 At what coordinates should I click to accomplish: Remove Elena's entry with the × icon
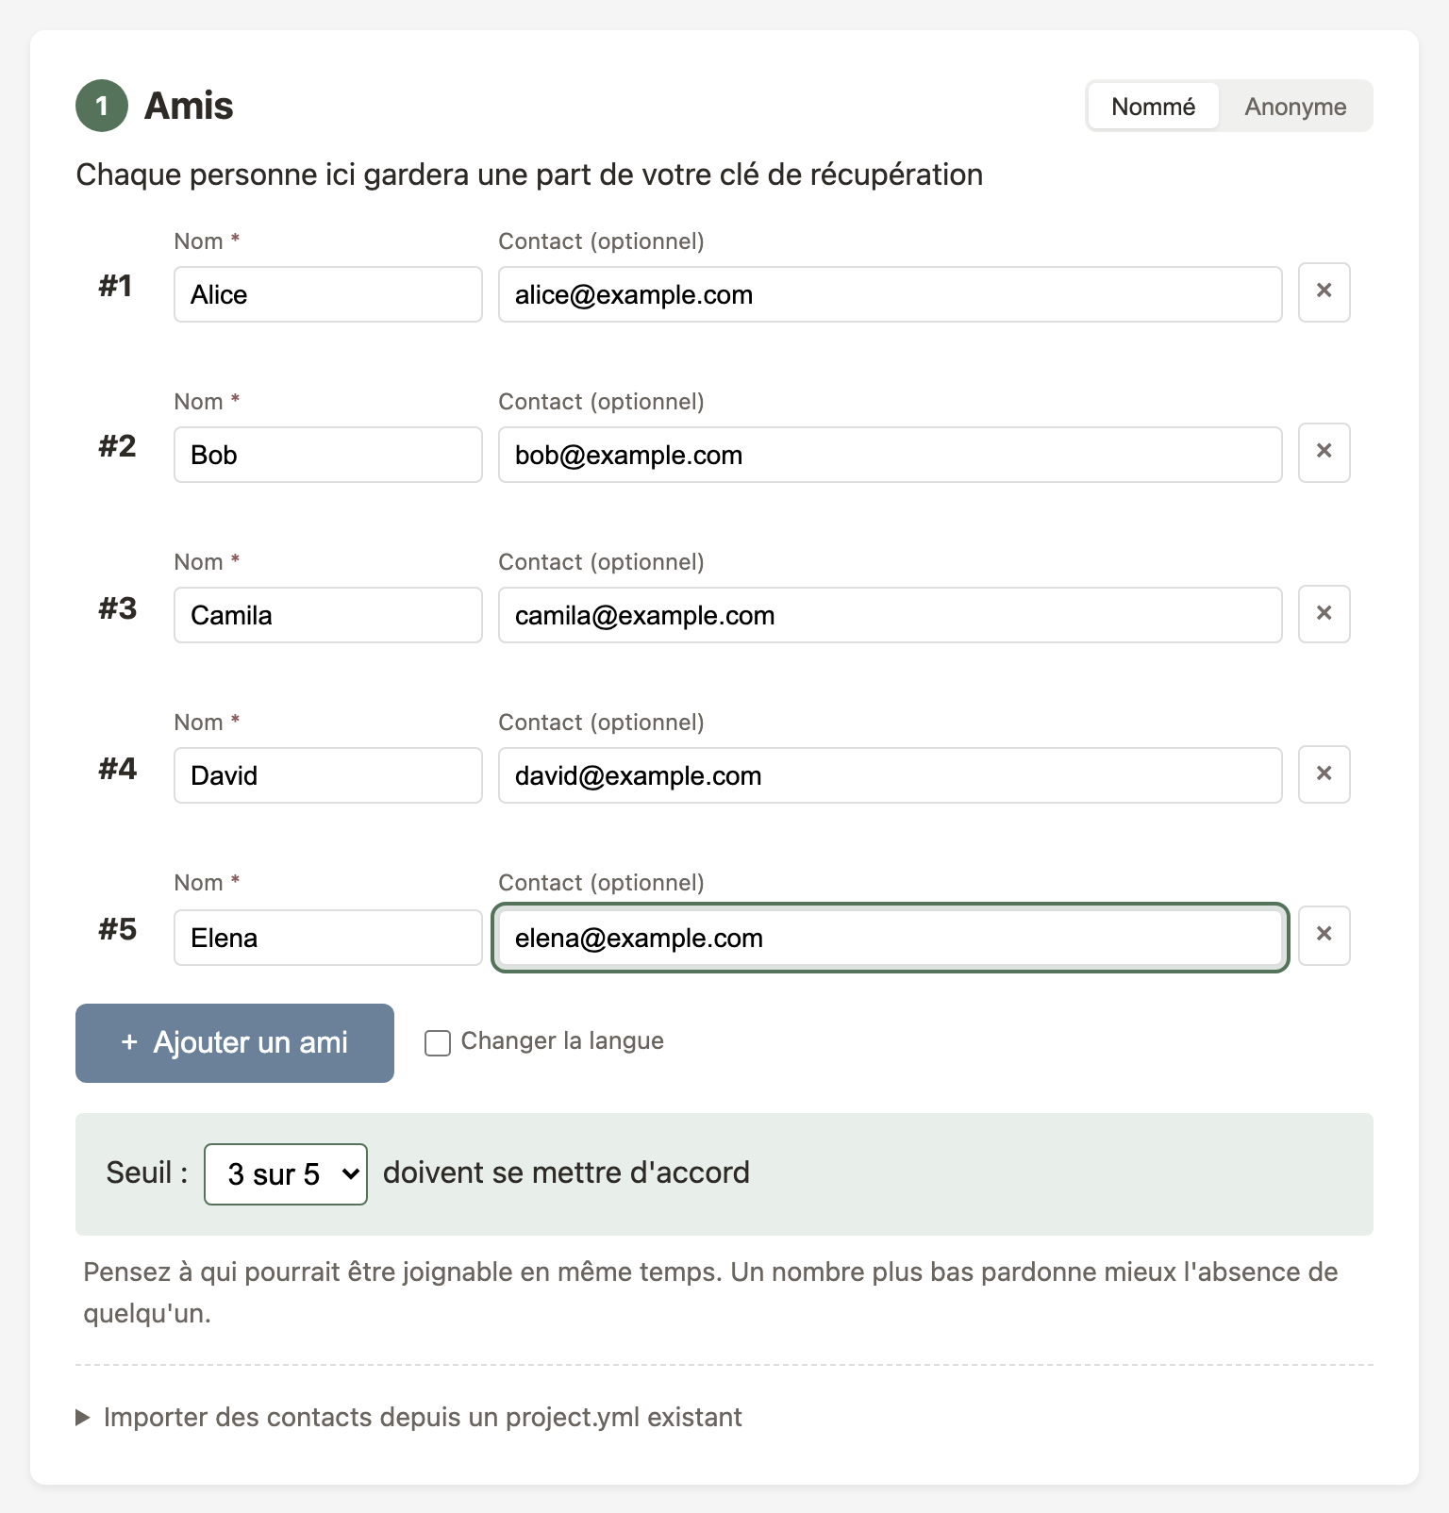pos(1324,935)
